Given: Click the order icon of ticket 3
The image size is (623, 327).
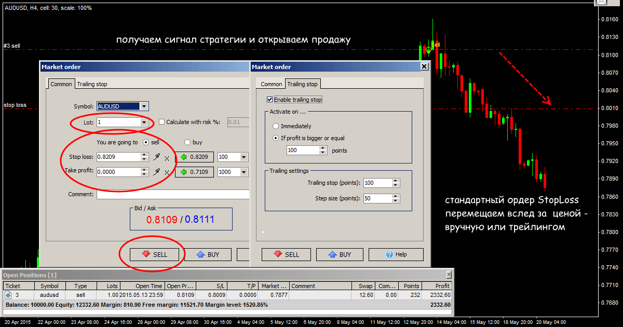Looking at the screenshot, I should [8, 295].
